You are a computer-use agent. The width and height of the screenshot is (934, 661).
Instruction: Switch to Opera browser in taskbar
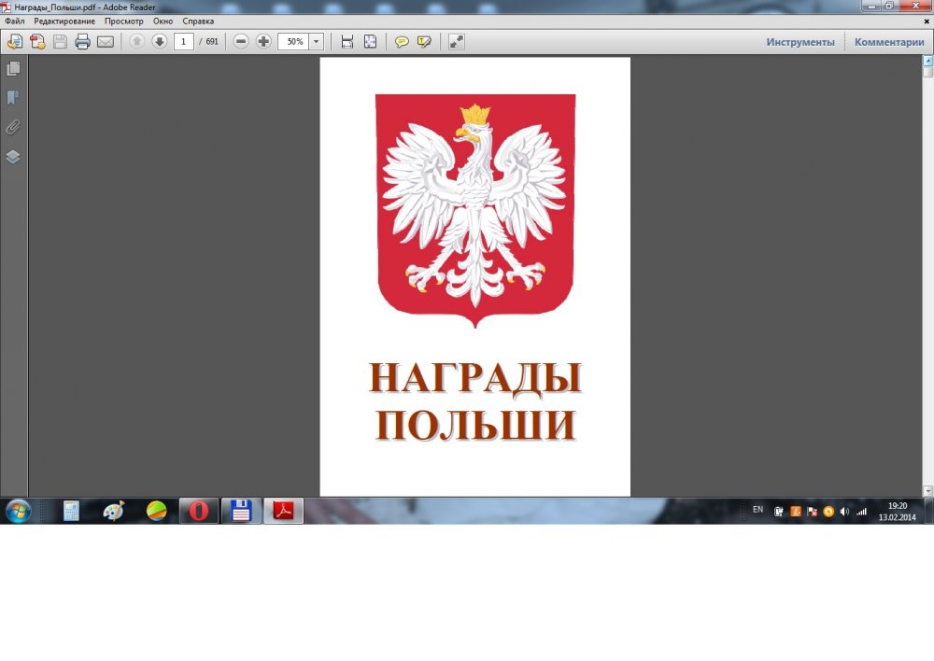(x=199, y=511)
